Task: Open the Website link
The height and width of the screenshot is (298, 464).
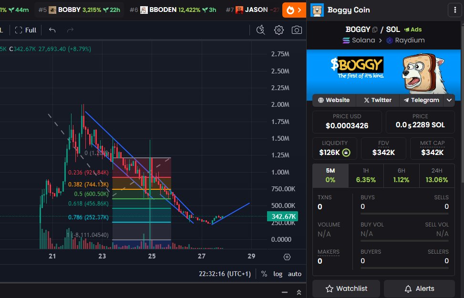Action: click(334, 100)
